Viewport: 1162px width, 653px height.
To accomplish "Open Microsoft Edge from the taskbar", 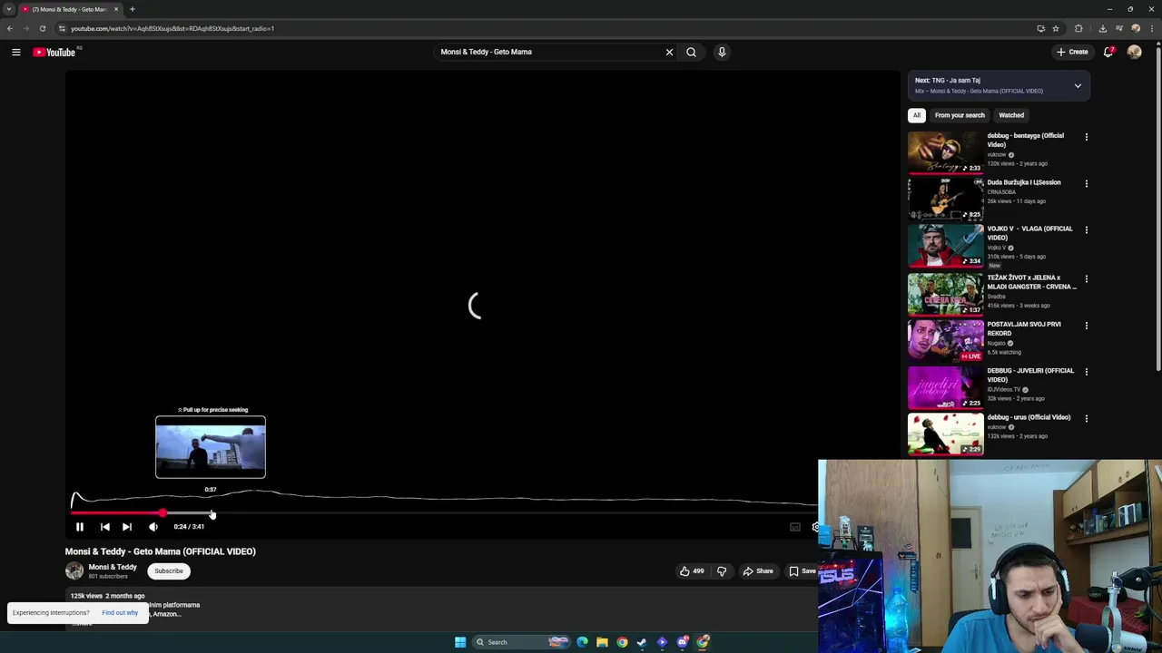I will 582,642.
